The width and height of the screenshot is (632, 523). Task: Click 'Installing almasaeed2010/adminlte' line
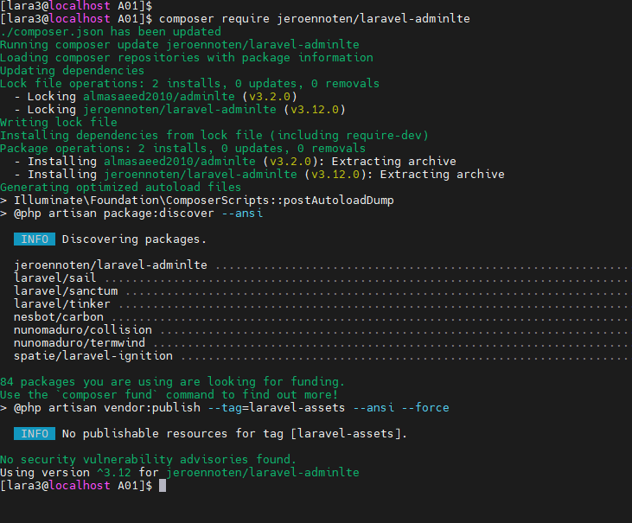click(235, 162)
